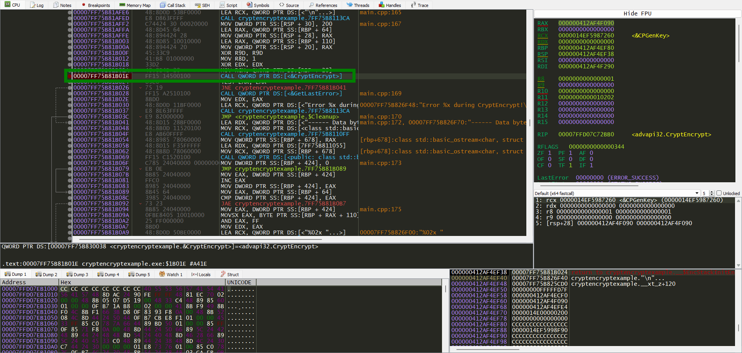The width and height of the screenshot is (742, 353).
Task: Switch to the Dump 3 tab
Action: [x=77, y=274]
